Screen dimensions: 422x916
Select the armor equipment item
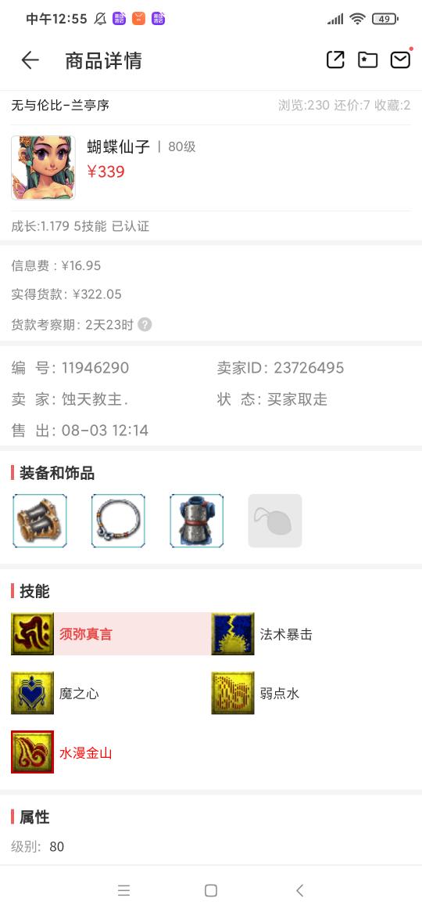[x=196, y=521]
